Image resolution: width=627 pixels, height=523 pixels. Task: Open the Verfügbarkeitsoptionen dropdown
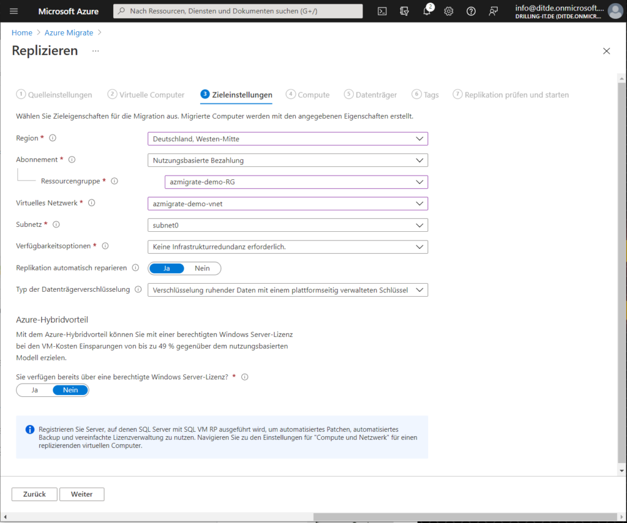click(x=288, y=247)
